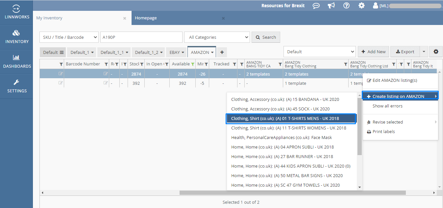
Task: Choose Print labels from context menu
Action: [x=400, y=131]
